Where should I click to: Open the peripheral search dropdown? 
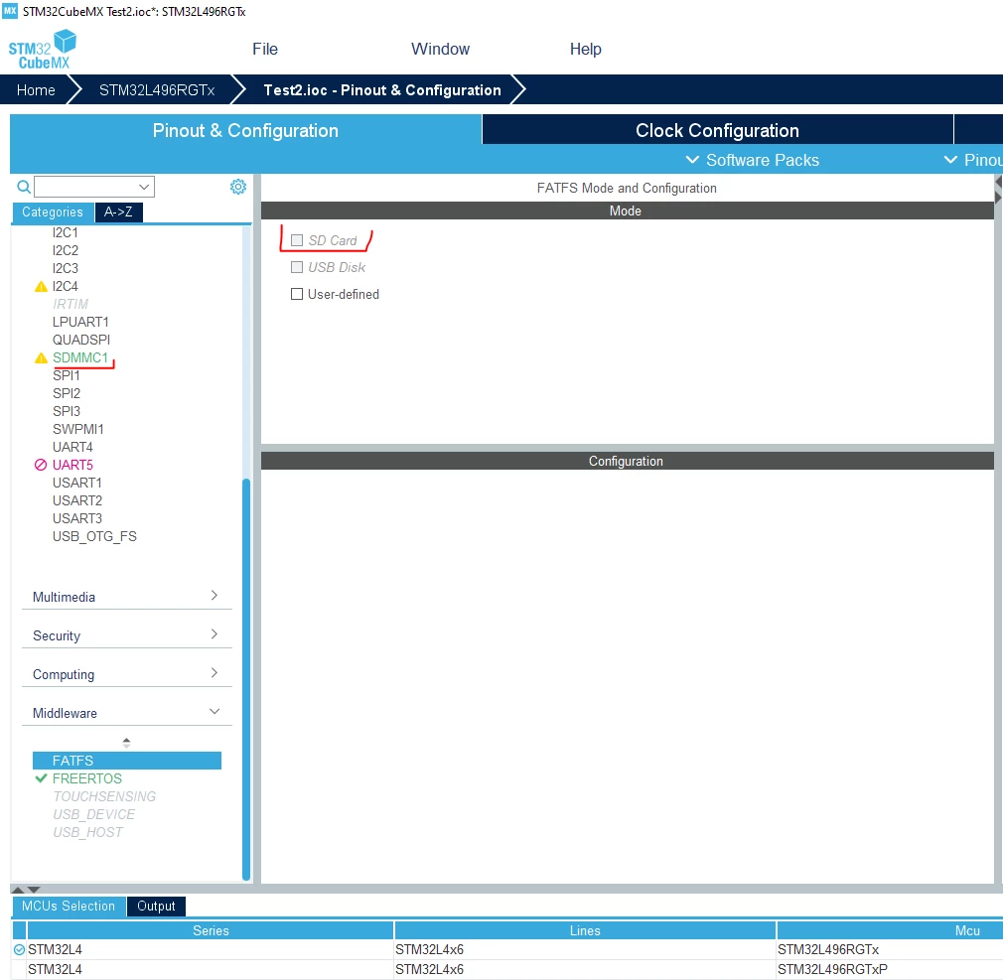point(144,187)
